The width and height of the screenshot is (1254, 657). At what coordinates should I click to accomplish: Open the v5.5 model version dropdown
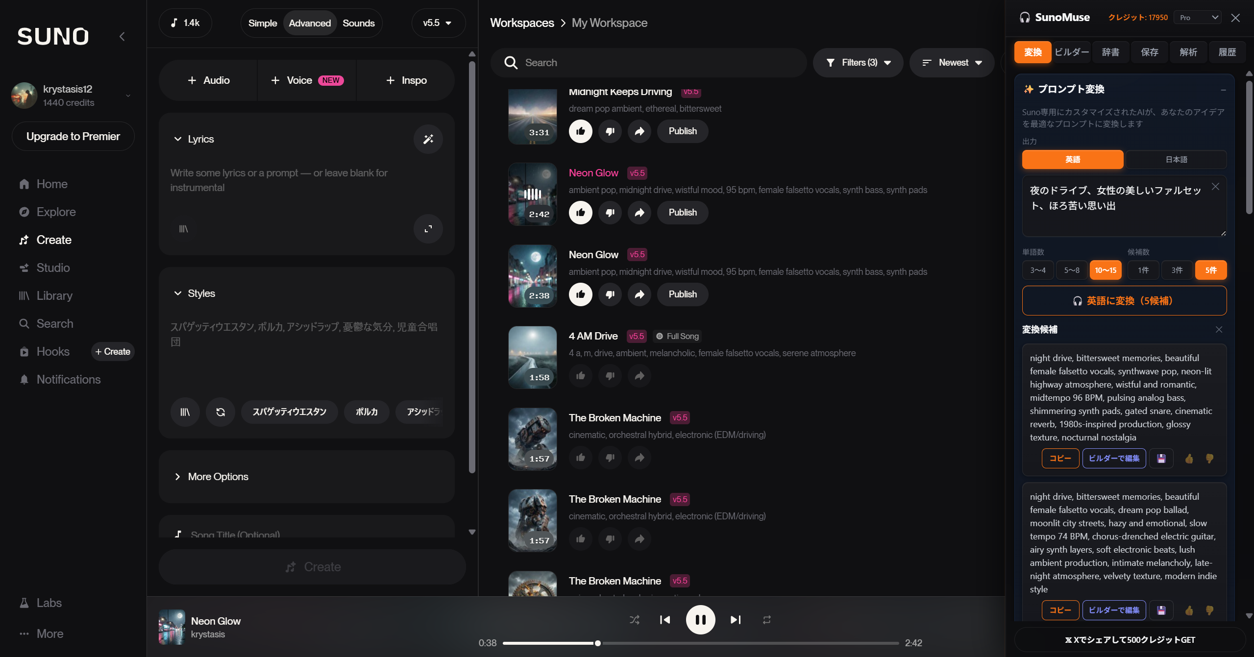click(438, 23)
